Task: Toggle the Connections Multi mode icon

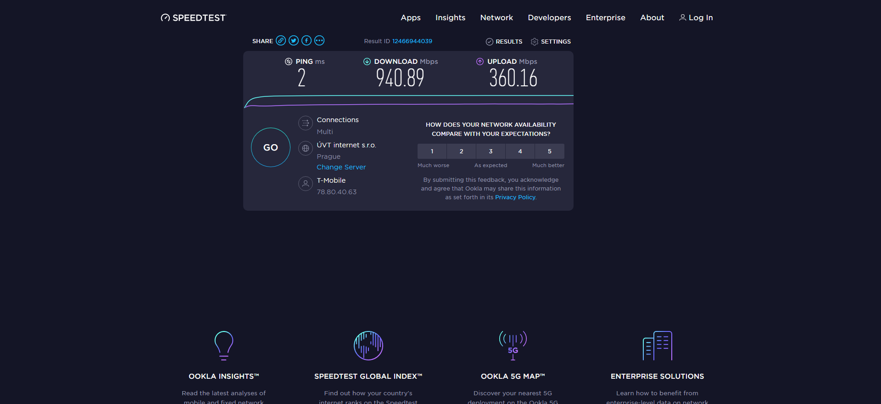Action: pos(306,123)
